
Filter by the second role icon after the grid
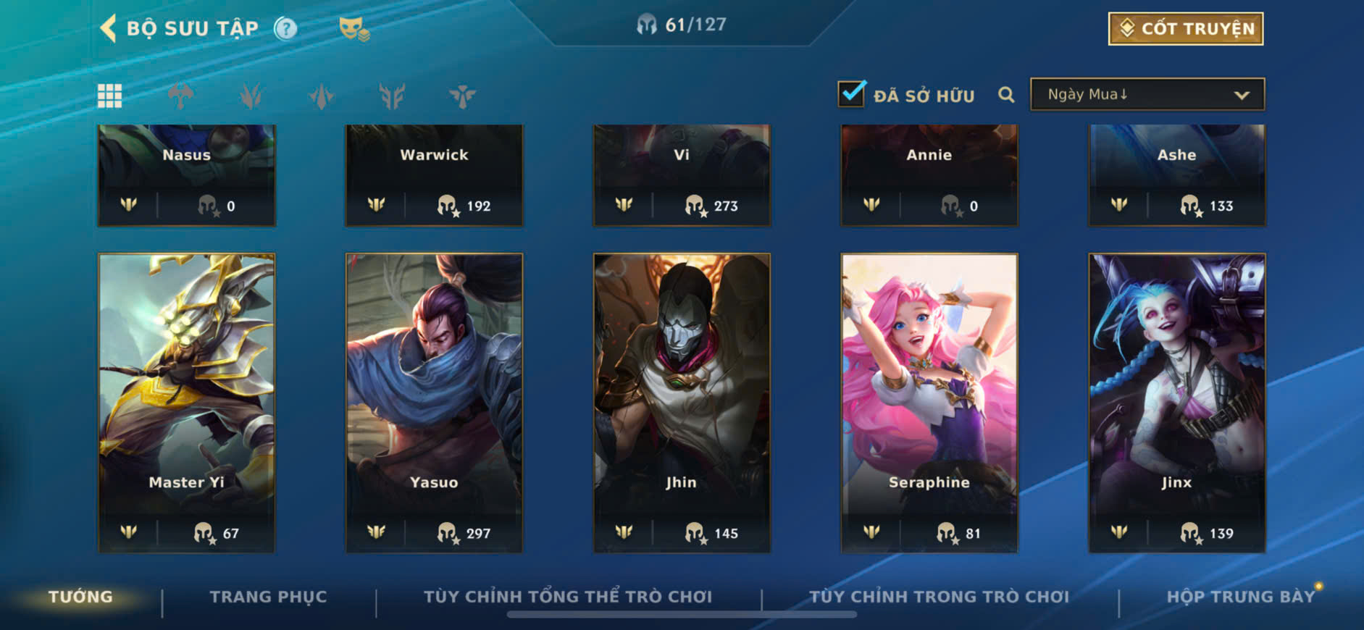251,96
